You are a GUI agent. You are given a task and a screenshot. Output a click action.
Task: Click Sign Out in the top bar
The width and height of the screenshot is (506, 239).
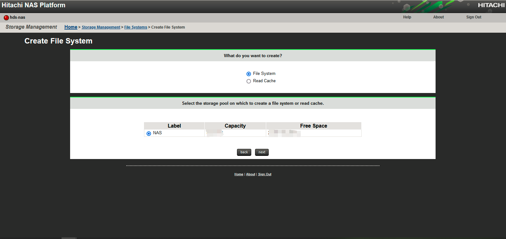point(474,17)
